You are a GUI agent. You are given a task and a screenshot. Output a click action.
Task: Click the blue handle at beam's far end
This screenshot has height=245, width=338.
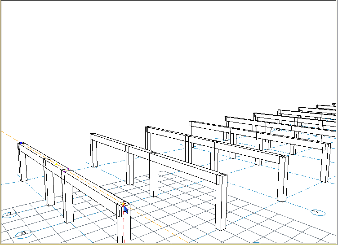tap(21, 143)
